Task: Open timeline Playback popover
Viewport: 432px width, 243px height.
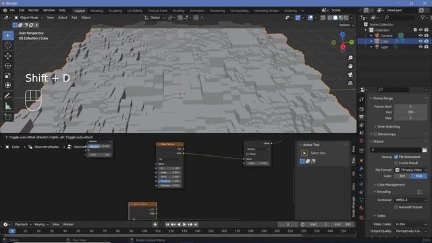Action: pos(22,224)
